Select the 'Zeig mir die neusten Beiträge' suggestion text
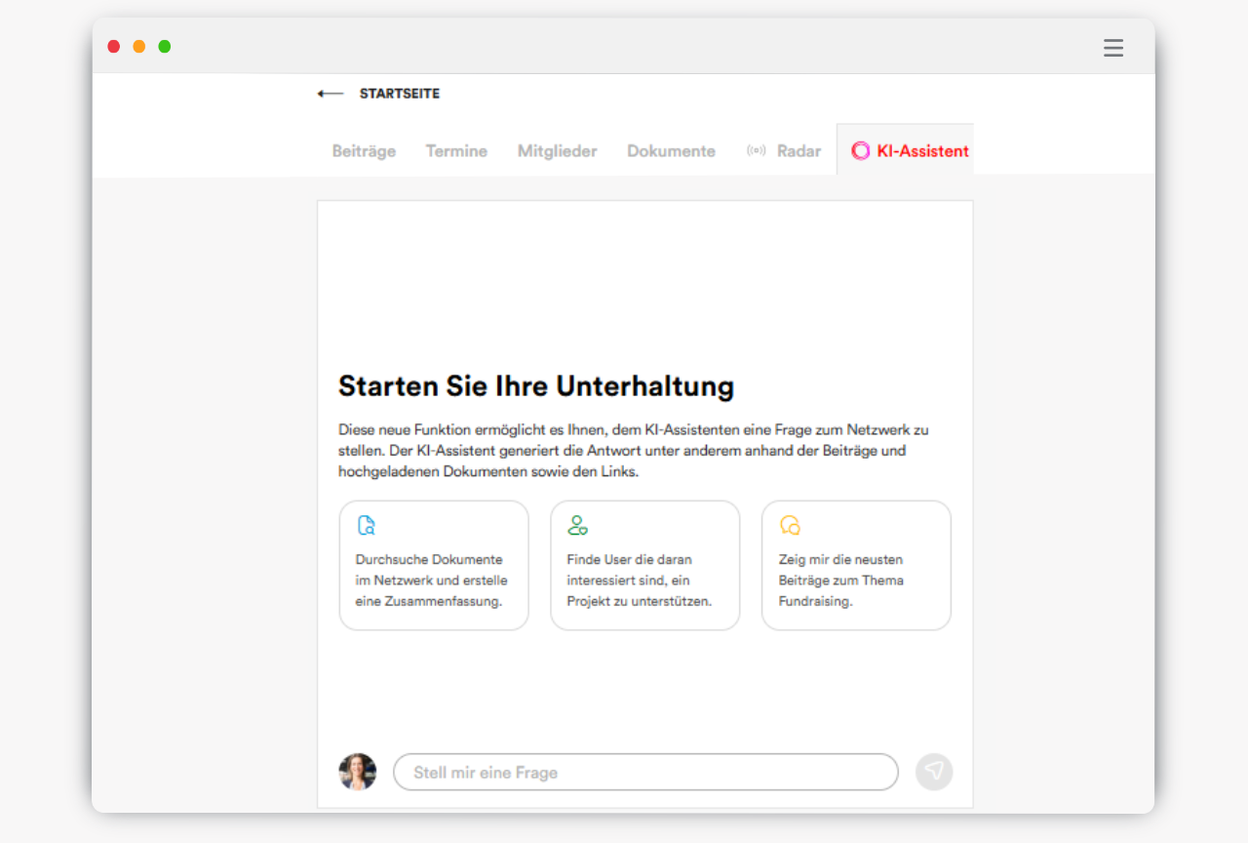This screenshot has height=843, width=1248. click(840, 581)
